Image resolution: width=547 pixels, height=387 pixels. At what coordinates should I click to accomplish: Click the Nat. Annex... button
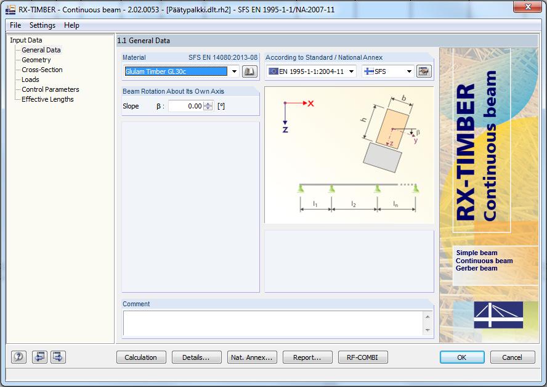coord(251,357)
